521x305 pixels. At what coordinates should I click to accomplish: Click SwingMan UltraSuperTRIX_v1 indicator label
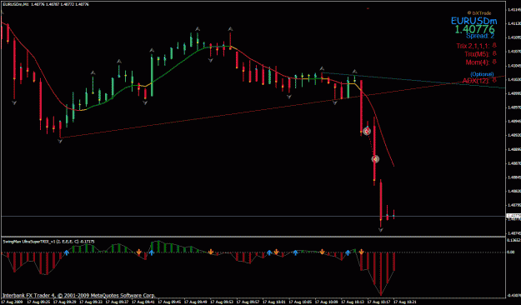click(48, 242)
